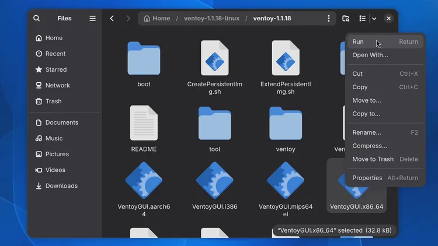Click the ventoy-1.1.18-linux breadcrumb

[x=211, y=19]
